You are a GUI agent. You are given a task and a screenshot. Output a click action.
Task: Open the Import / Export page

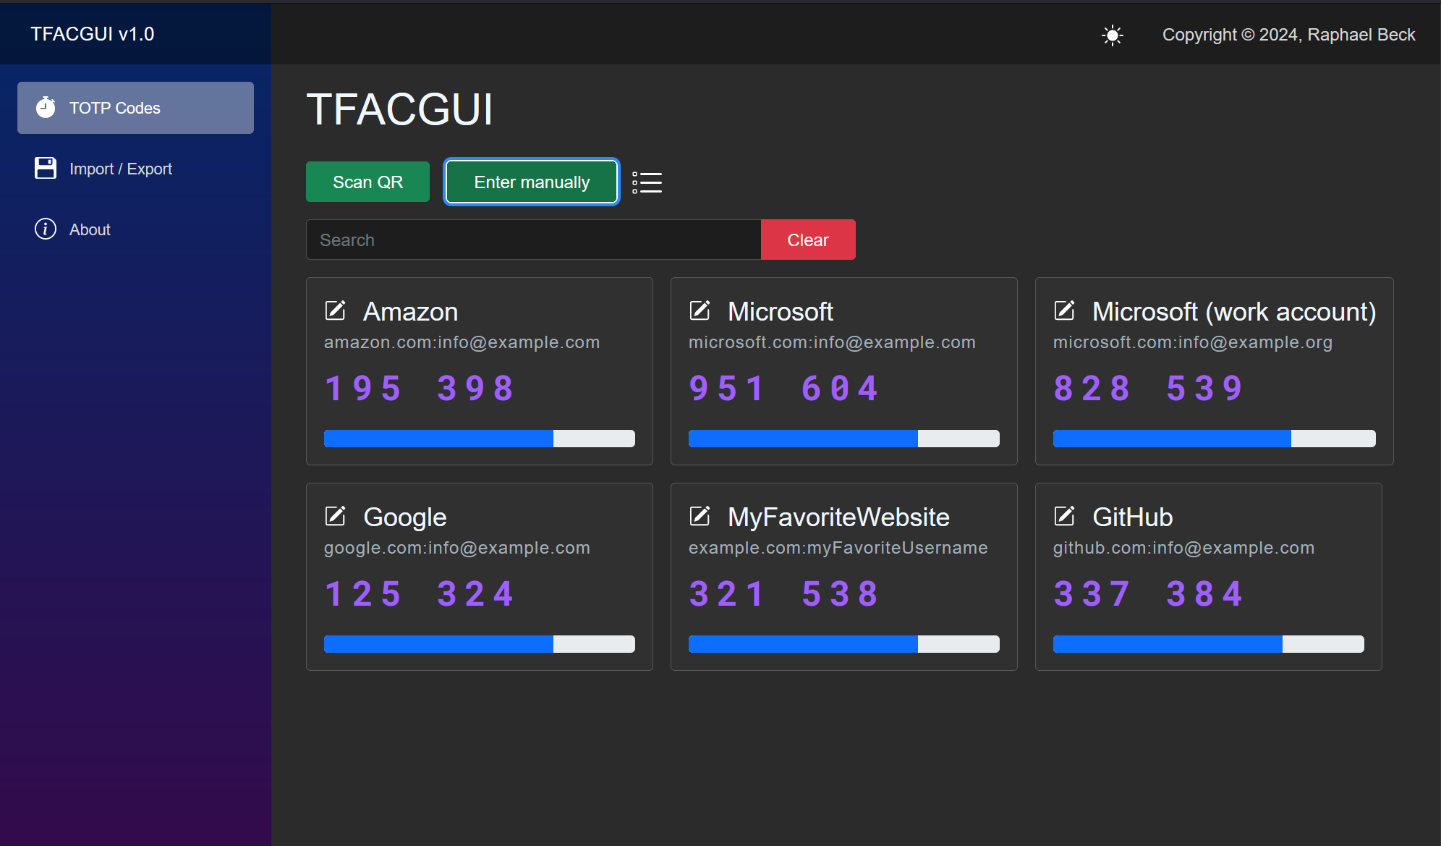[x=120, y=169]
